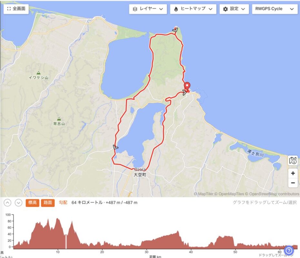Open the blue help question mark button
This screenshot has height=258, width=300.
click(289, 250)
